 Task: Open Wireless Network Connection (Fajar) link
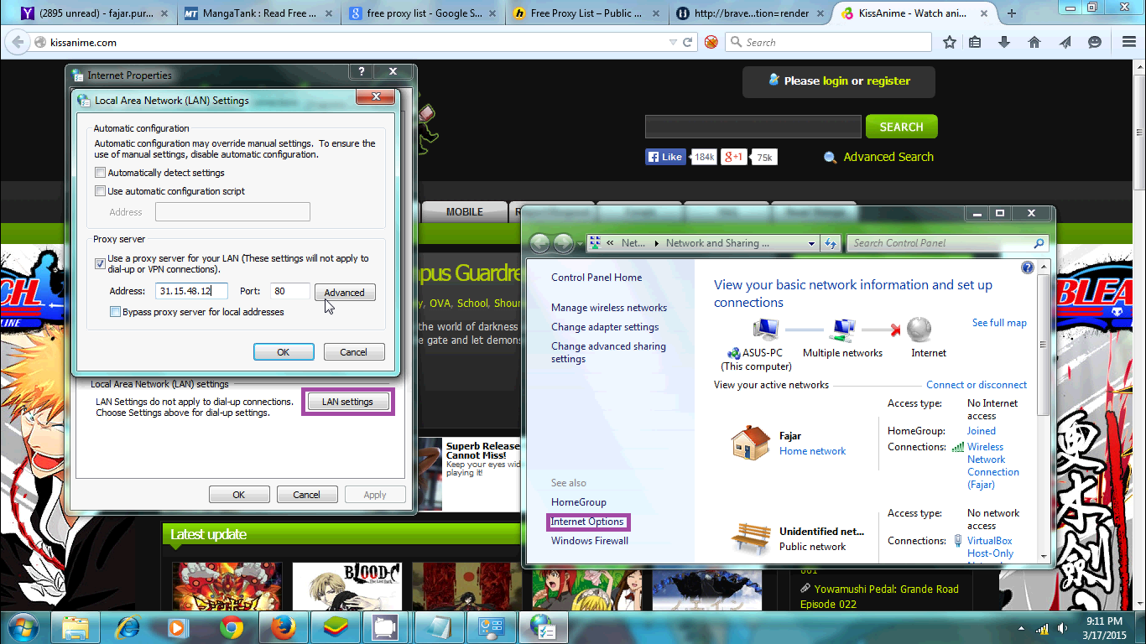tap(993, 465)
